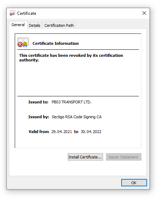Click the Issued to label
The image size is (157, 198).
pos(38,102)
